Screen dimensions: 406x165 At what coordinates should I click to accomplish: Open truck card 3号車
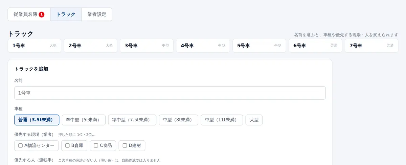[147, 46]
